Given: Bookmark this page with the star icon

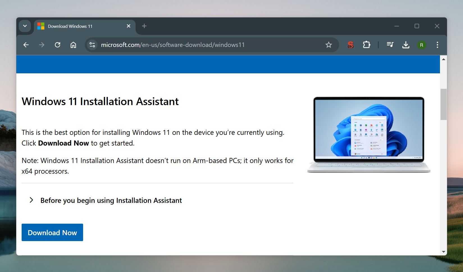Looking at the screenshot, I should 329,45.
